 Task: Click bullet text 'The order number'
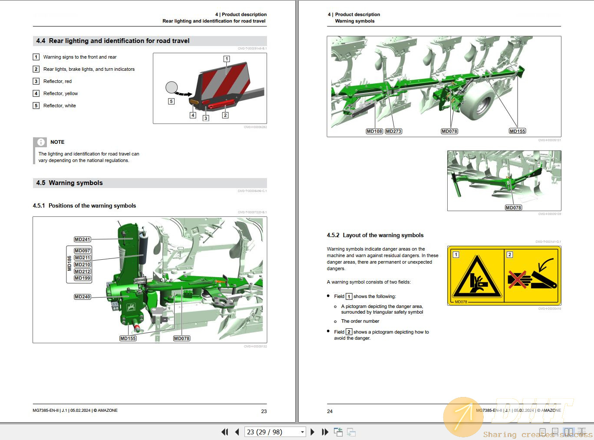(x=360, y=321)
